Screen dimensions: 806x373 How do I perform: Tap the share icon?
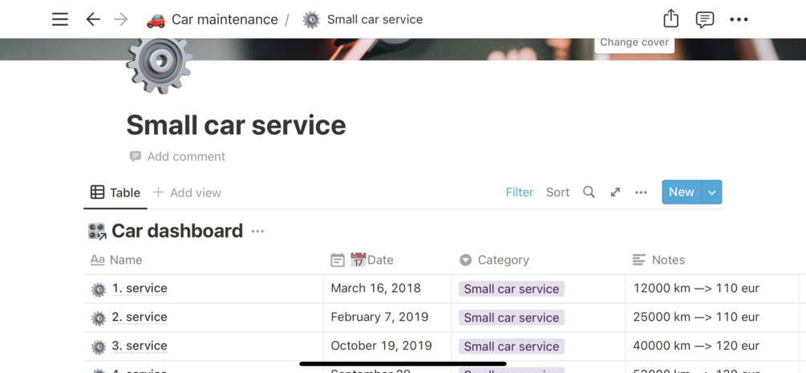point(670,19)
